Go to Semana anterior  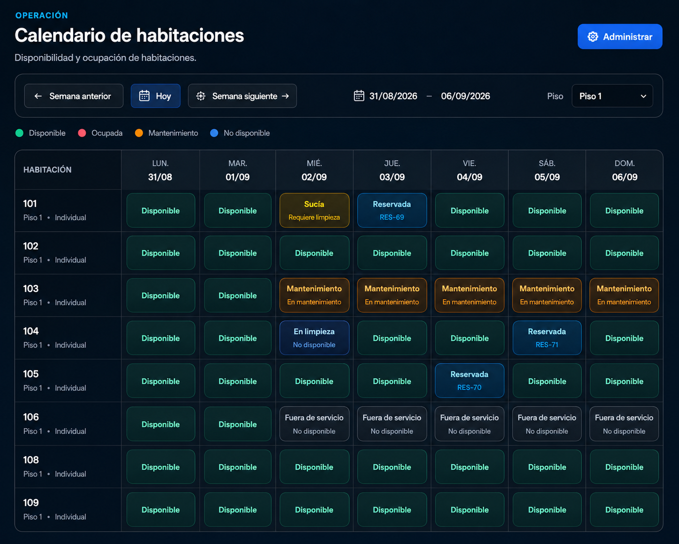[74, 96]
